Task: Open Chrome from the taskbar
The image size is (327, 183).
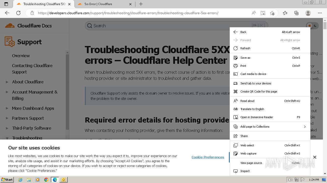Action: click(46, 180)
